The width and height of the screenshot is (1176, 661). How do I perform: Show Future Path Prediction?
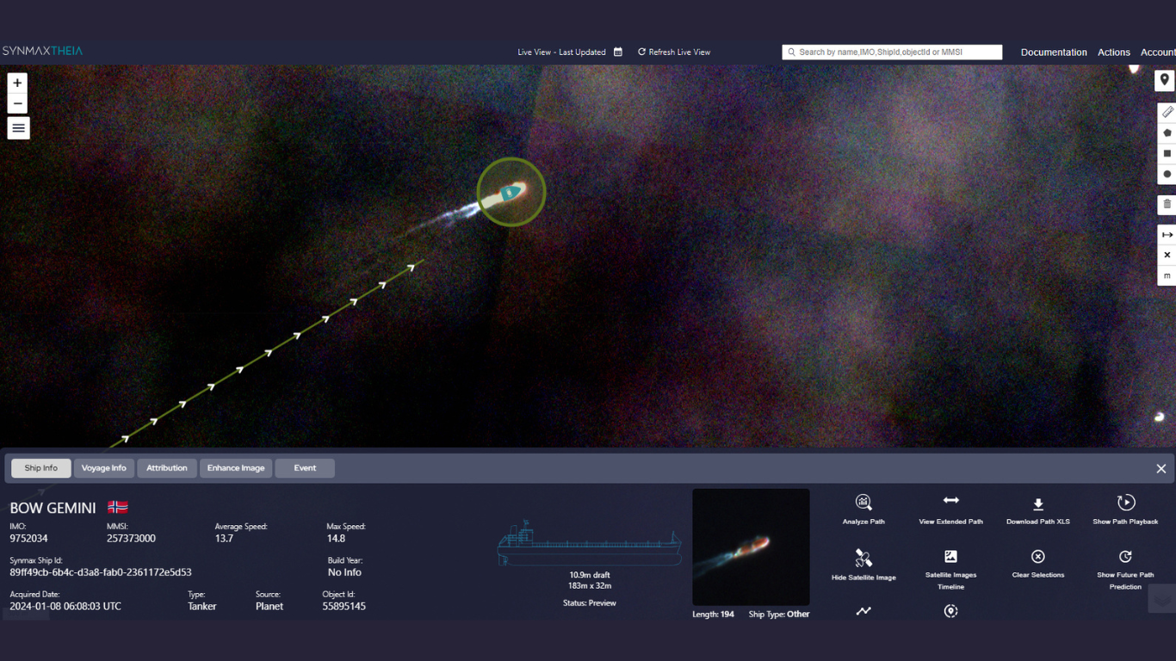click(x=1125, y=557)
